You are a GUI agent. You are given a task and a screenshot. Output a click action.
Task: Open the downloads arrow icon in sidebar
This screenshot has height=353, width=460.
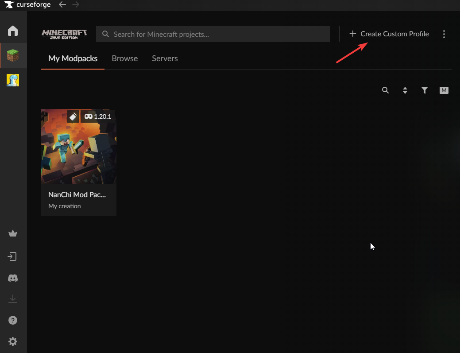pos(13,299)
